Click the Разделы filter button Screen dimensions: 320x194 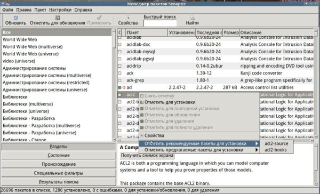point(59,147)
